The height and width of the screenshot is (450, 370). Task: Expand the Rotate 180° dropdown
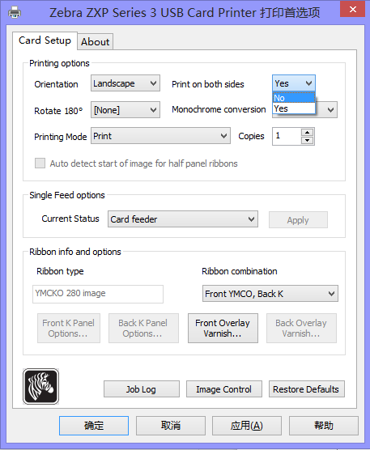pyautogui.click(x=125, y=109)
